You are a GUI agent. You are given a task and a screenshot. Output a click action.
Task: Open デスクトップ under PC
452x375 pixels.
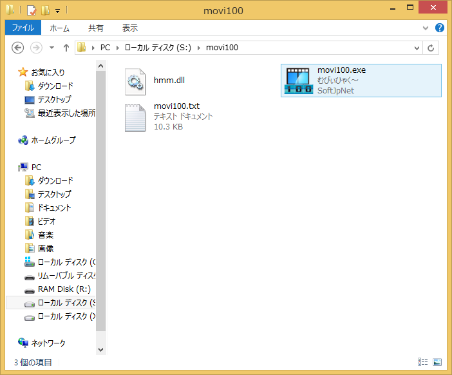tap(55, 195)
